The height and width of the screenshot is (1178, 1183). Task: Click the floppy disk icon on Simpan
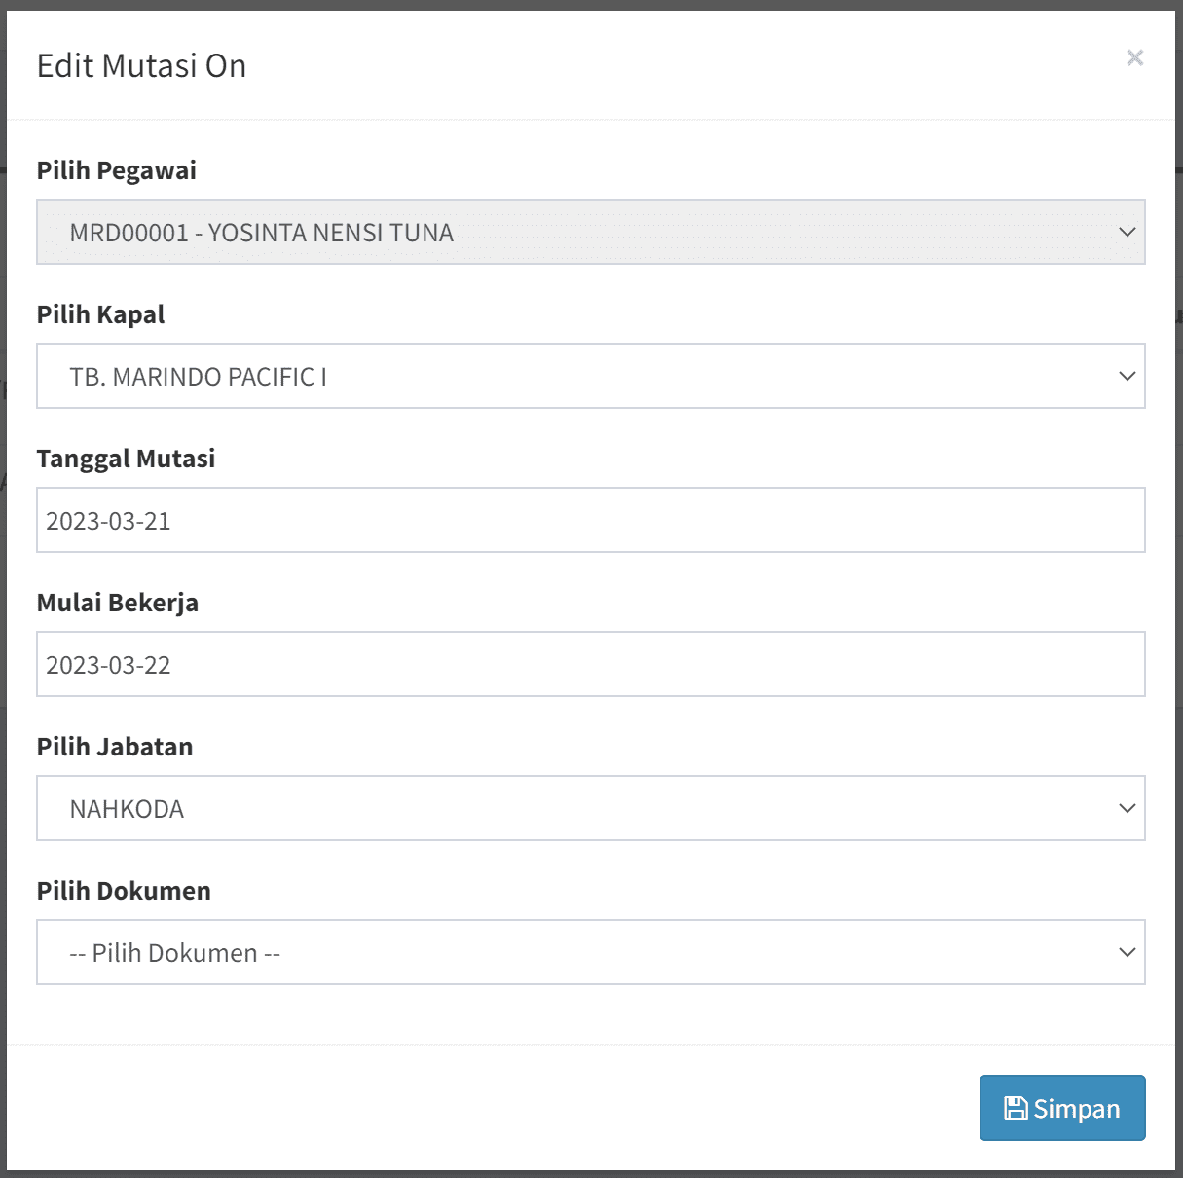tap(1016, 1108)
